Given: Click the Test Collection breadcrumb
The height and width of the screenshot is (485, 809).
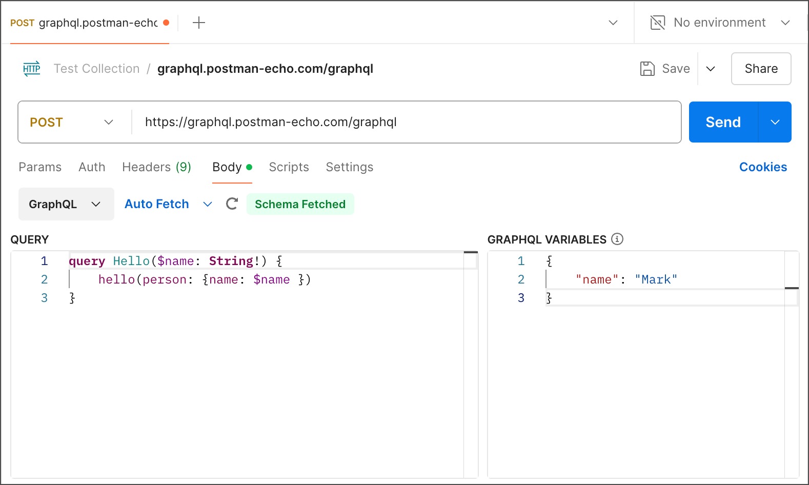Looking at the screenshot, I should [x=96, y=69].
